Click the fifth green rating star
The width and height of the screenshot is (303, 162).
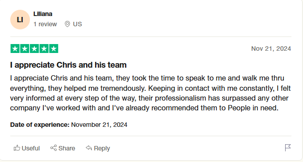tap(54, 49)
